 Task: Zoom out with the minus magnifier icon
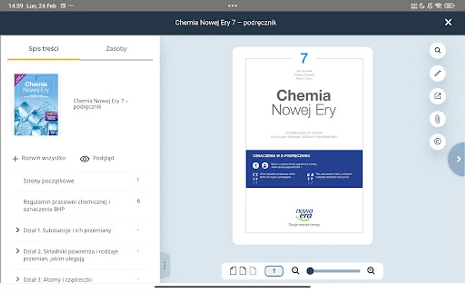pos(295,271)
